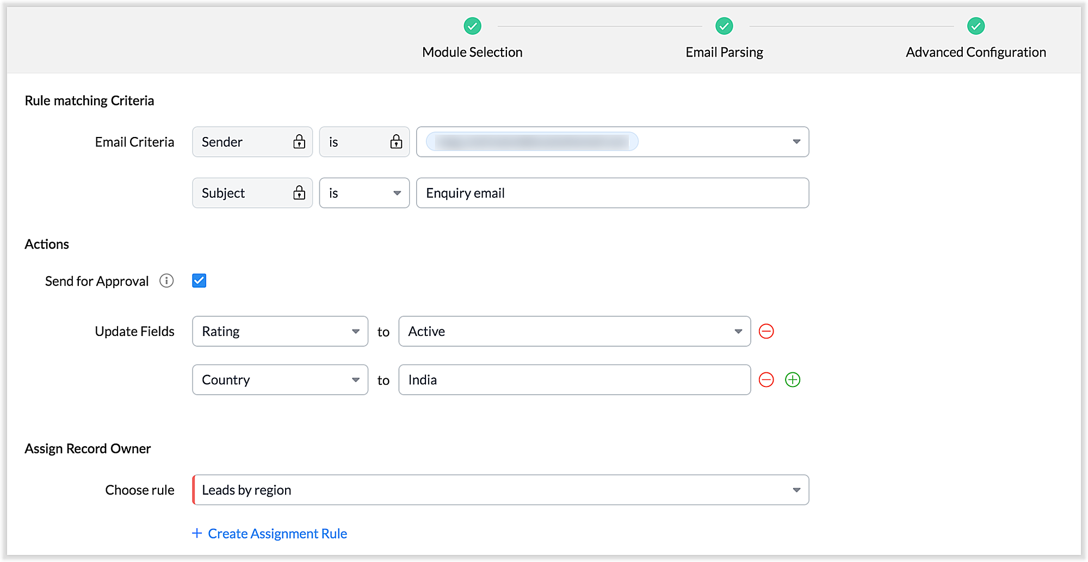The width and height of the screenshot is (1088, 562).
Task: Remove the Rating update field row
Action: coord(766,332)
